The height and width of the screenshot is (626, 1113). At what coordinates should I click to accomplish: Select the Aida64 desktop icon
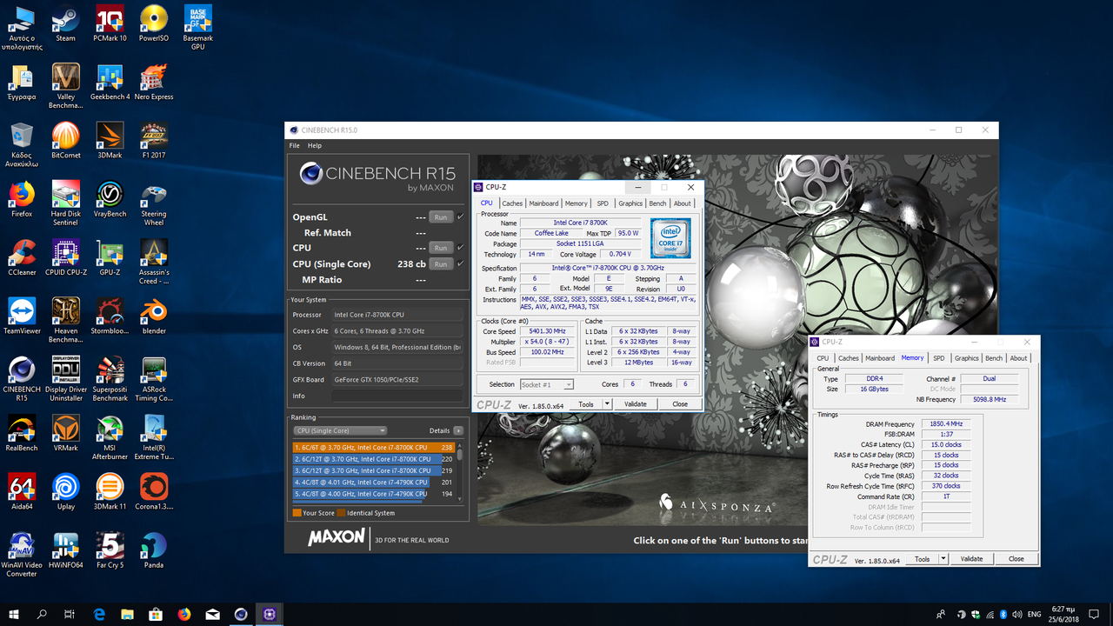point(22,491)
